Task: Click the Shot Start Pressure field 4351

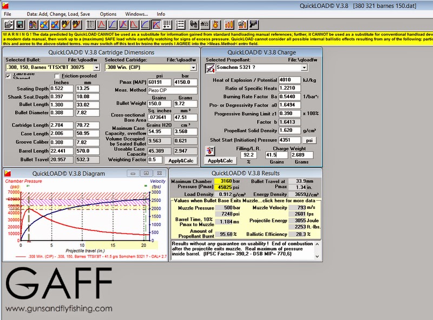Action: click(290, 140)
